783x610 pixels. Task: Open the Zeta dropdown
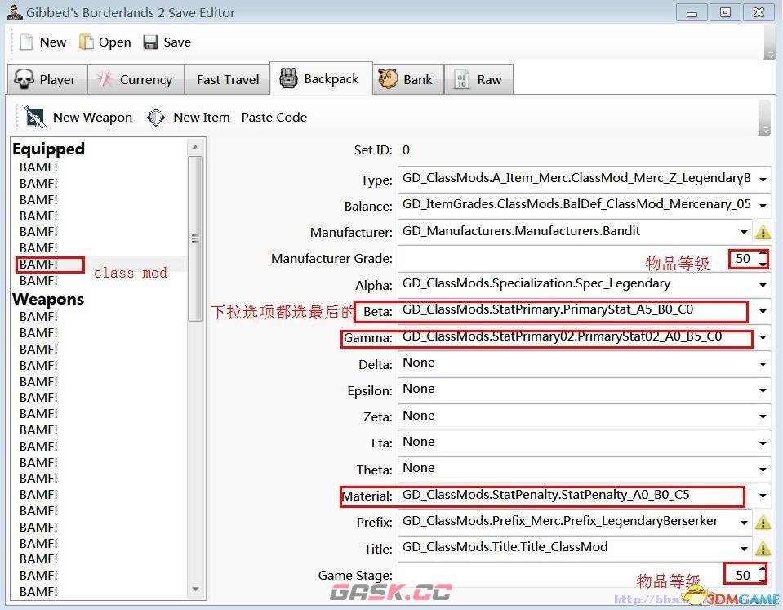763,416
